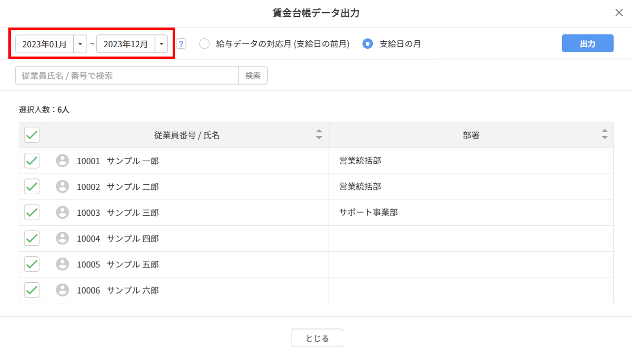Click the 選択人数：6人 label

(44, 110)
